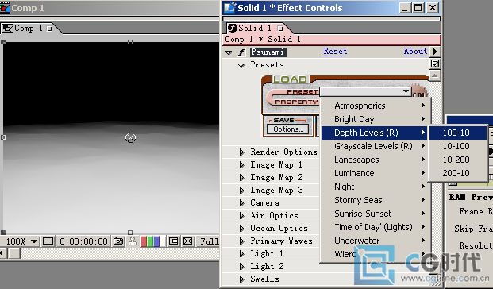Click the Options... button under SAVE
Screen dimensions: 493x289
click(287, 129)
